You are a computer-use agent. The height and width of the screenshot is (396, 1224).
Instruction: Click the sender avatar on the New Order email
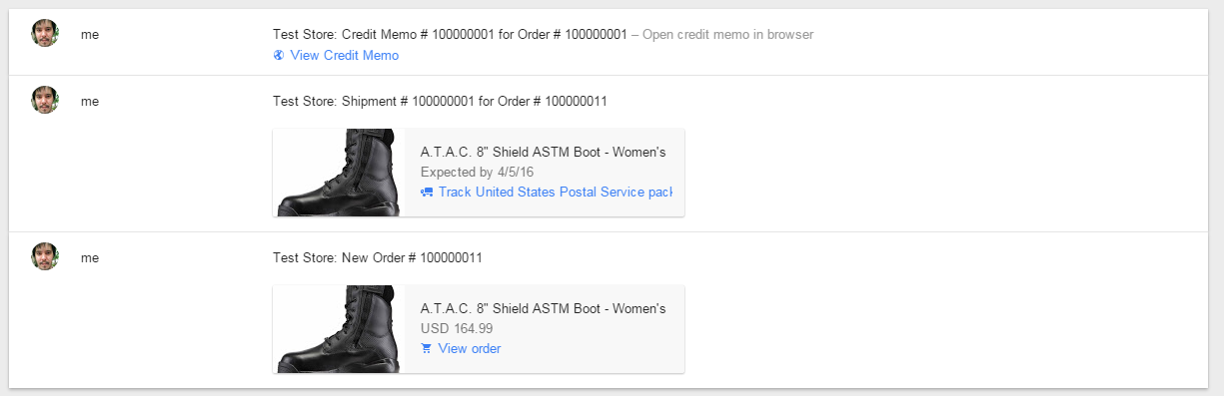coord(45,256)
